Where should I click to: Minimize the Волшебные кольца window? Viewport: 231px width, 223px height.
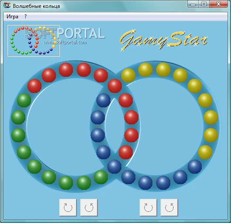tap(193, 4)
